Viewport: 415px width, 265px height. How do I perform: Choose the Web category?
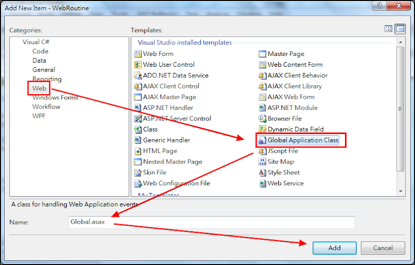pos(39,88)
